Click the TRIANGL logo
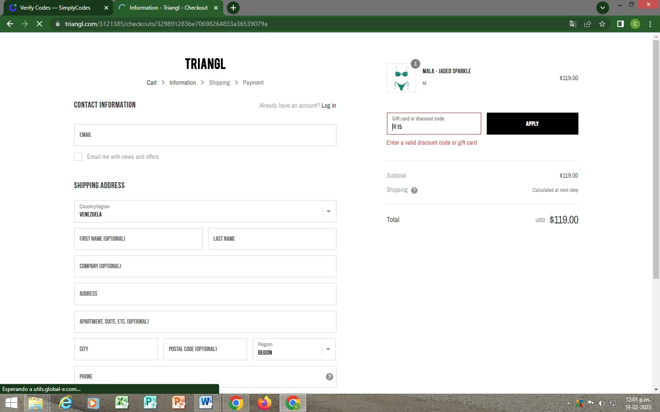Screen dimensions: 660x412 click(x=205, y=64)
